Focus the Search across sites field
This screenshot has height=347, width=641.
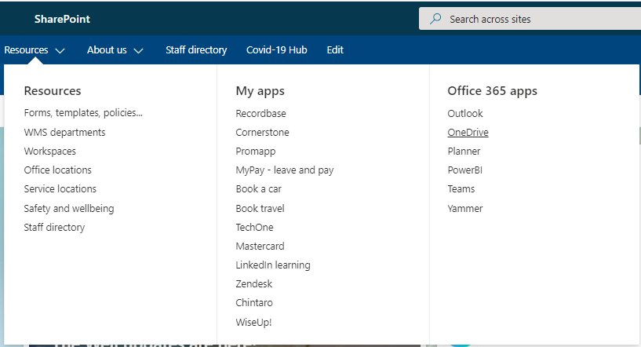[530, 19]
